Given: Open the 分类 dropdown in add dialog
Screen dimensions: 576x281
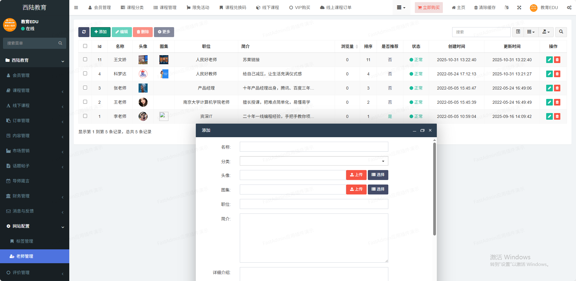Looking at the screenshot, I should click(x=314, y=161).
